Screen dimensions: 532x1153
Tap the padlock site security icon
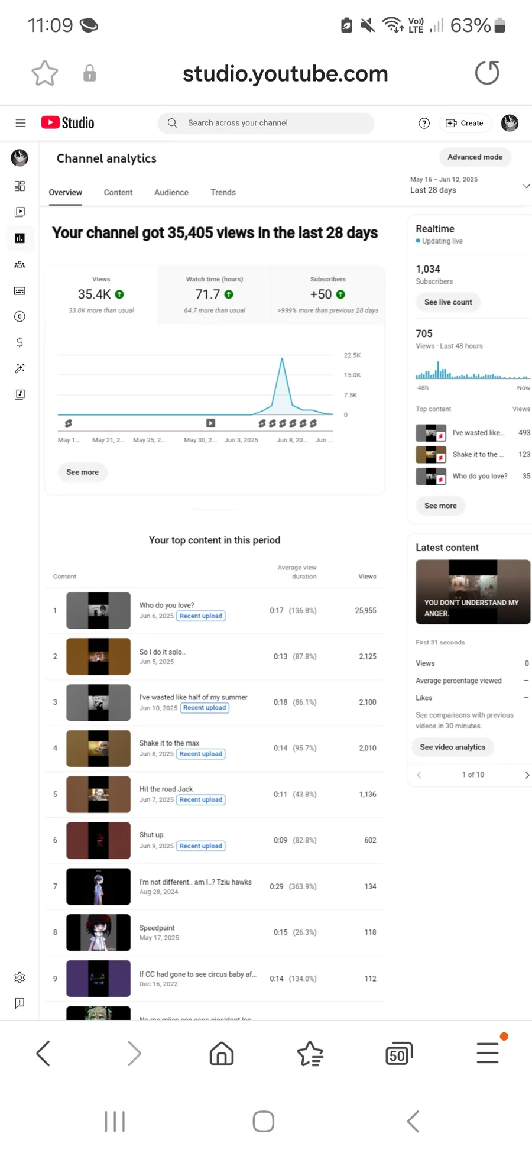89,73
